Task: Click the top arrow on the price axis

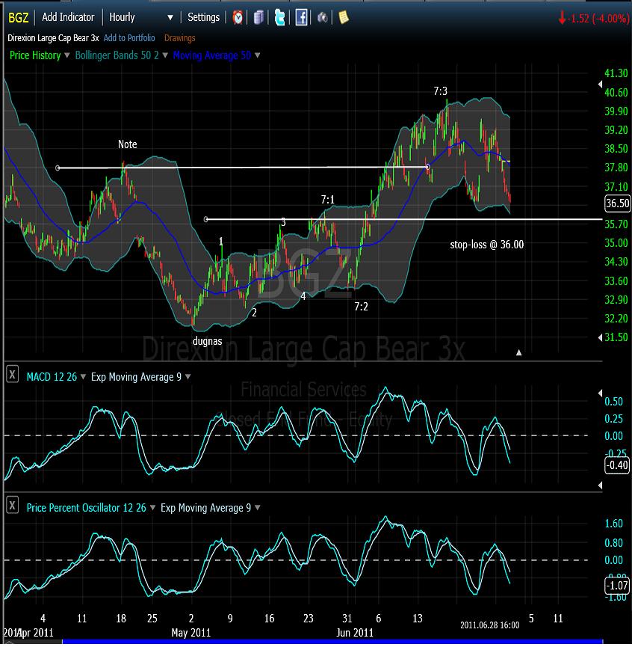Action: (600, 85)
